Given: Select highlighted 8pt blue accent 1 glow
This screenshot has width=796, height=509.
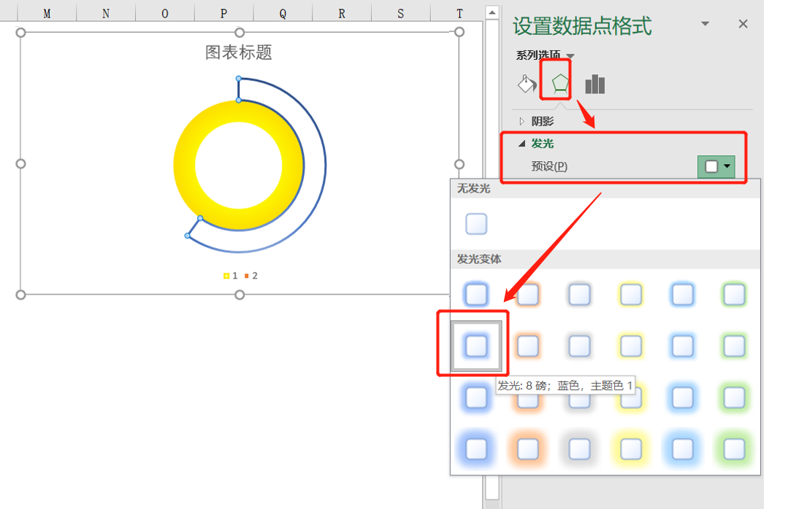Looking at the screenshot, I should coord(476,346).
